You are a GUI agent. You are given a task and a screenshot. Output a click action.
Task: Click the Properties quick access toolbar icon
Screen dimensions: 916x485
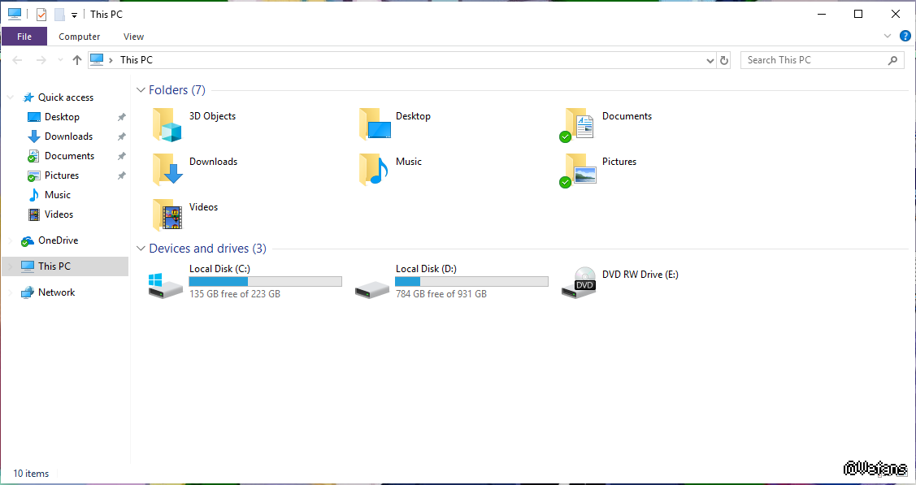[x=41, y=14]
